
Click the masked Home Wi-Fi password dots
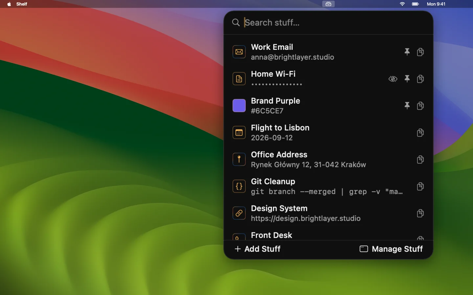click(x=277, y=84)
